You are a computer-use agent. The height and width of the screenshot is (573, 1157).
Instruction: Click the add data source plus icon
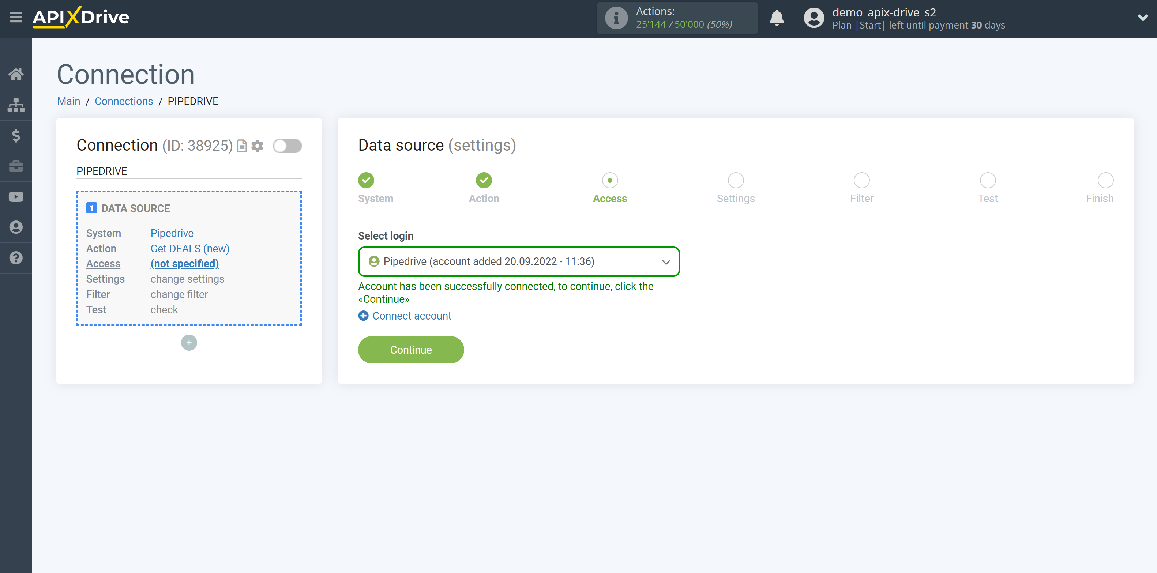188,342
